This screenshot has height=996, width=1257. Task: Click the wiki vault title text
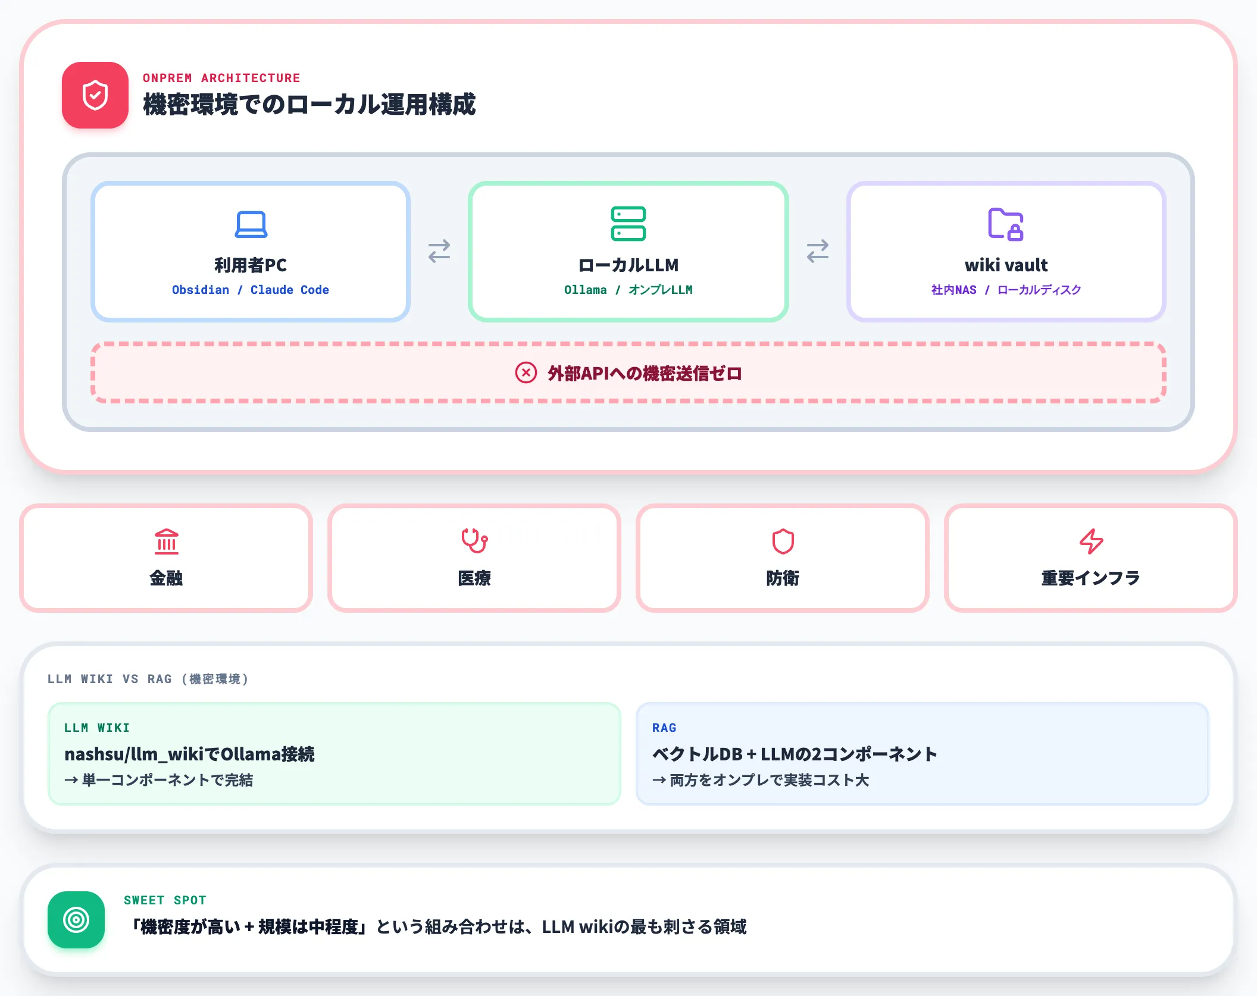pyautogui.click(x=1006, y=265)
